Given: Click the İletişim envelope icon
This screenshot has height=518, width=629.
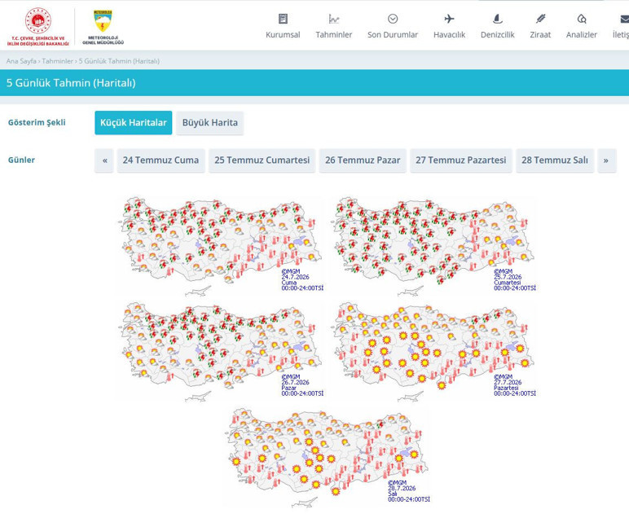Looking at the screenshot, I should pyautogui.click(x=625, y=19).
